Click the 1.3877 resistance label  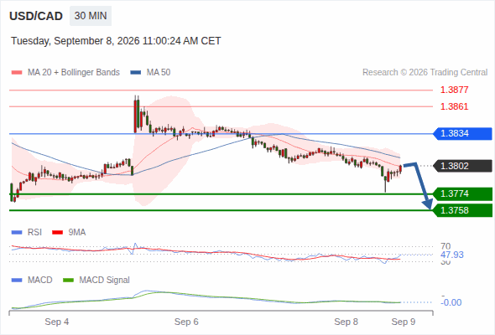click(x=454, y=90)
